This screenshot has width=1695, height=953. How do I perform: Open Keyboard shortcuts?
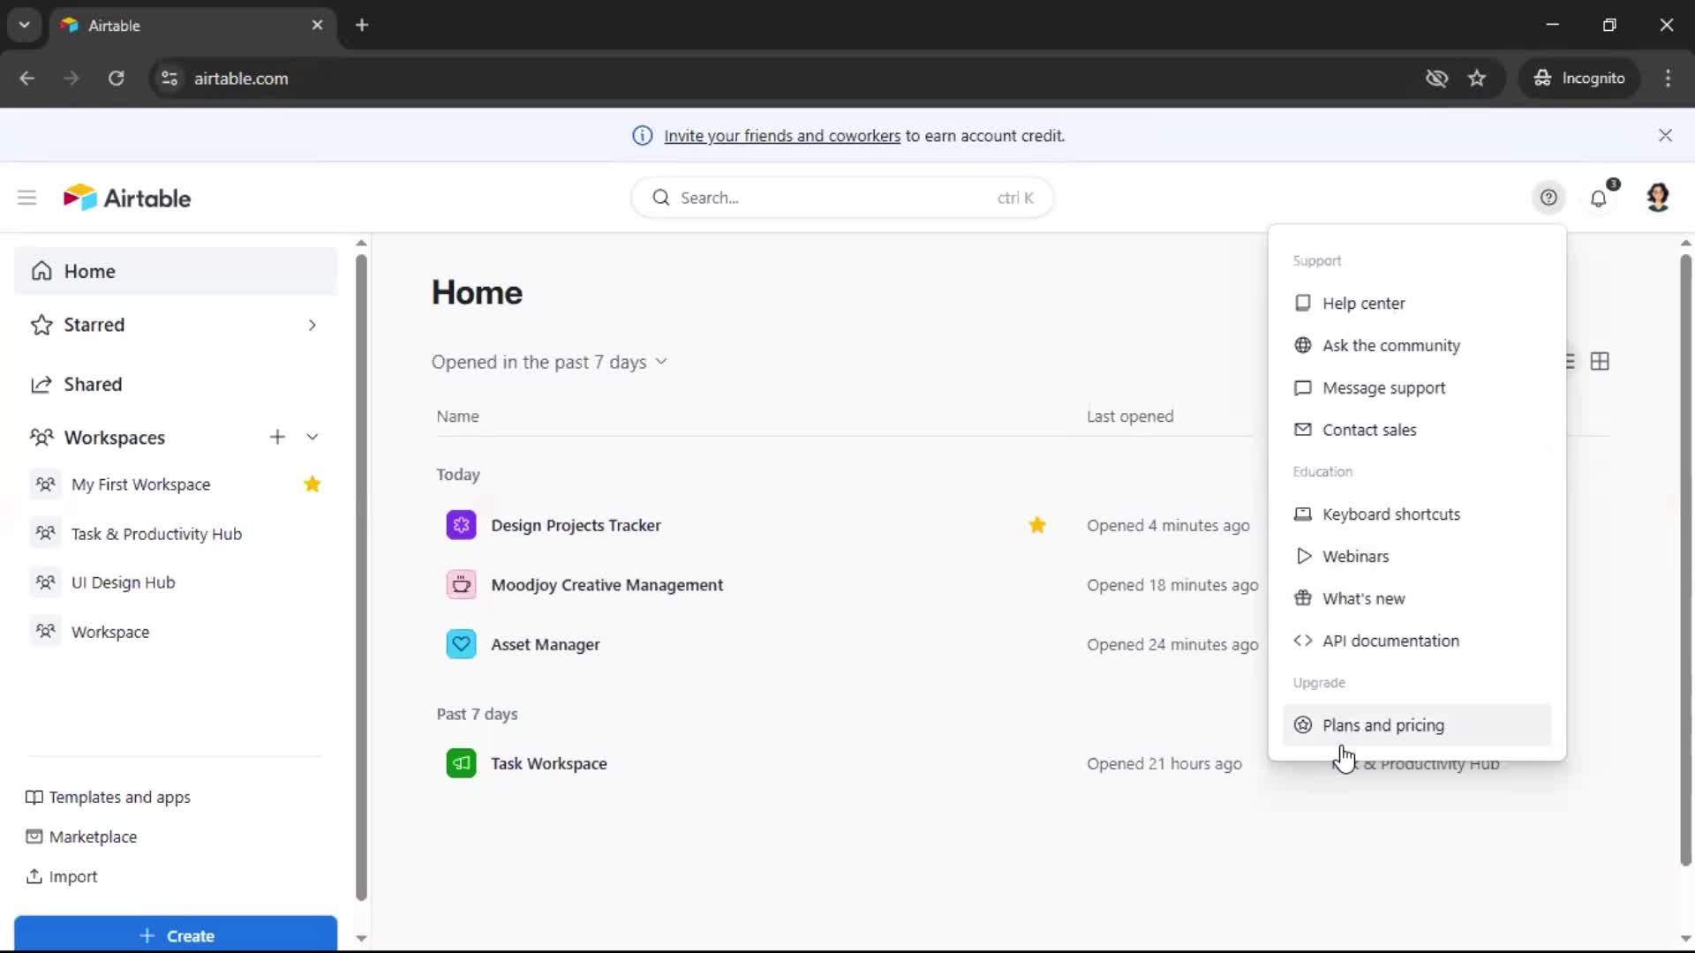click(x=1416, y=514)
